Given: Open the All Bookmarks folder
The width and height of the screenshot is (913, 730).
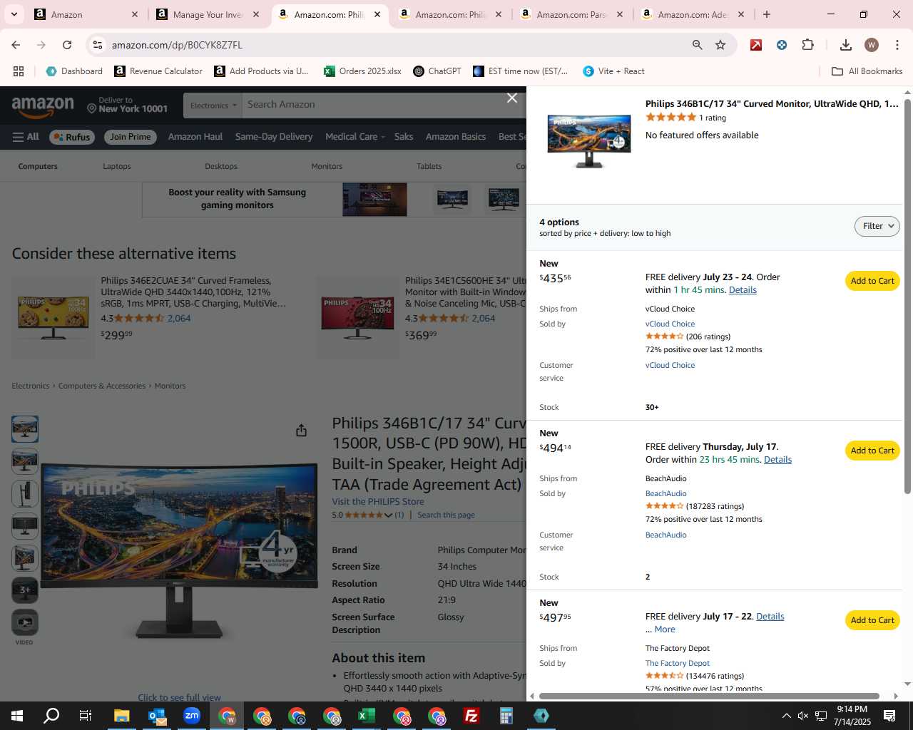Looking at the screenshot, I should 867,71.
